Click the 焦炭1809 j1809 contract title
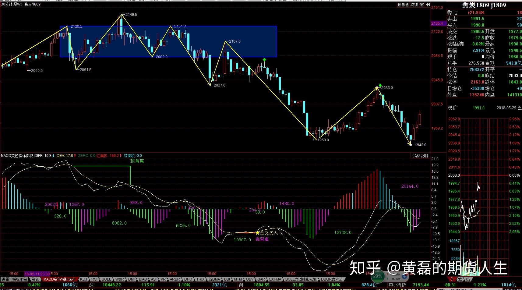This screenshot has height=290, width=522. pyautogui.click(x=484, y=5)
